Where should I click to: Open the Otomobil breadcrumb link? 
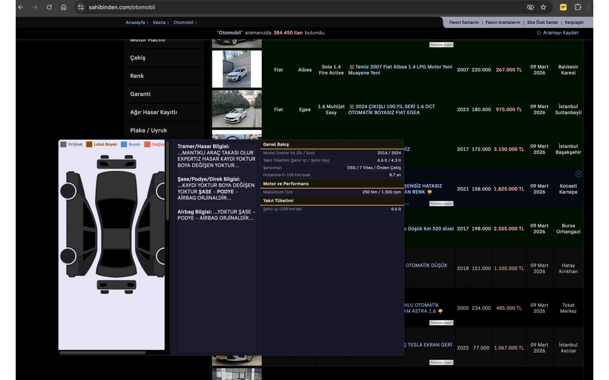pyautogui.click(x=183, y=22)
